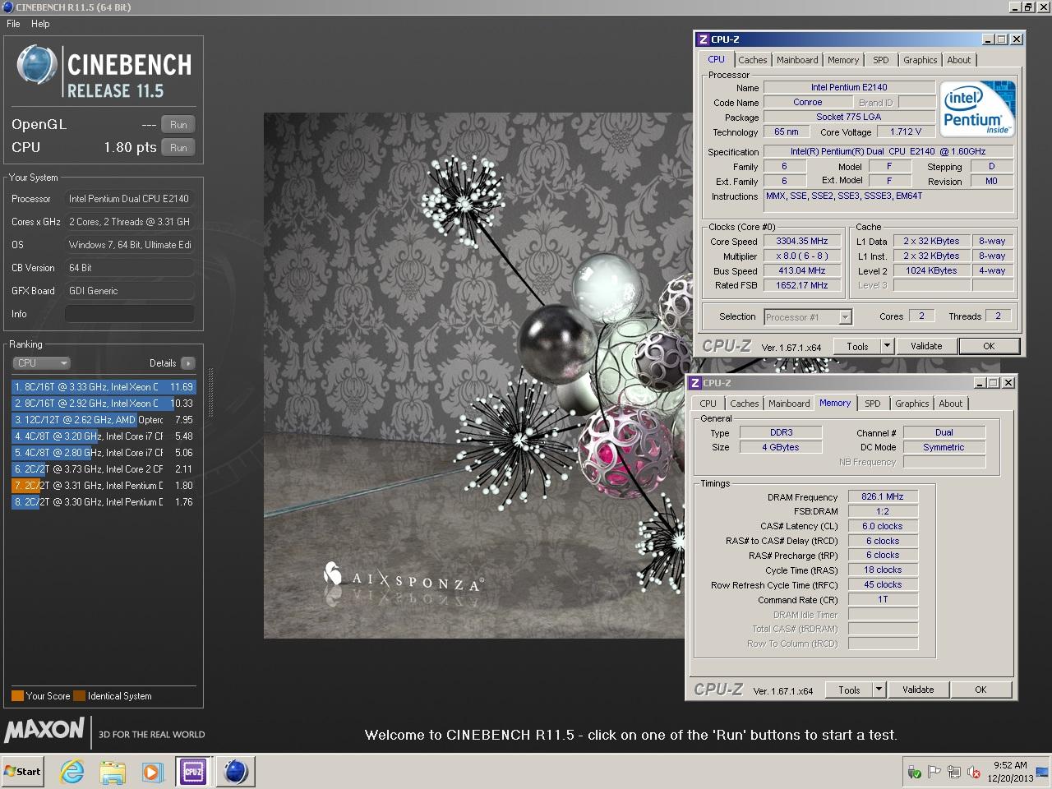Minimize the upper CPU-Z window

click(x=987, y=39)
